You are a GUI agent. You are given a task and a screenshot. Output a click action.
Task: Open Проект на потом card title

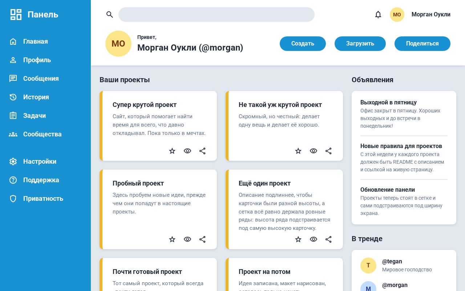264,272
